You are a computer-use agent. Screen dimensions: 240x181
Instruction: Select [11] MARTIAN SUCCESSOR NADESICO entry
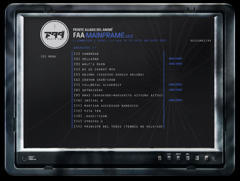coord(106,106)
